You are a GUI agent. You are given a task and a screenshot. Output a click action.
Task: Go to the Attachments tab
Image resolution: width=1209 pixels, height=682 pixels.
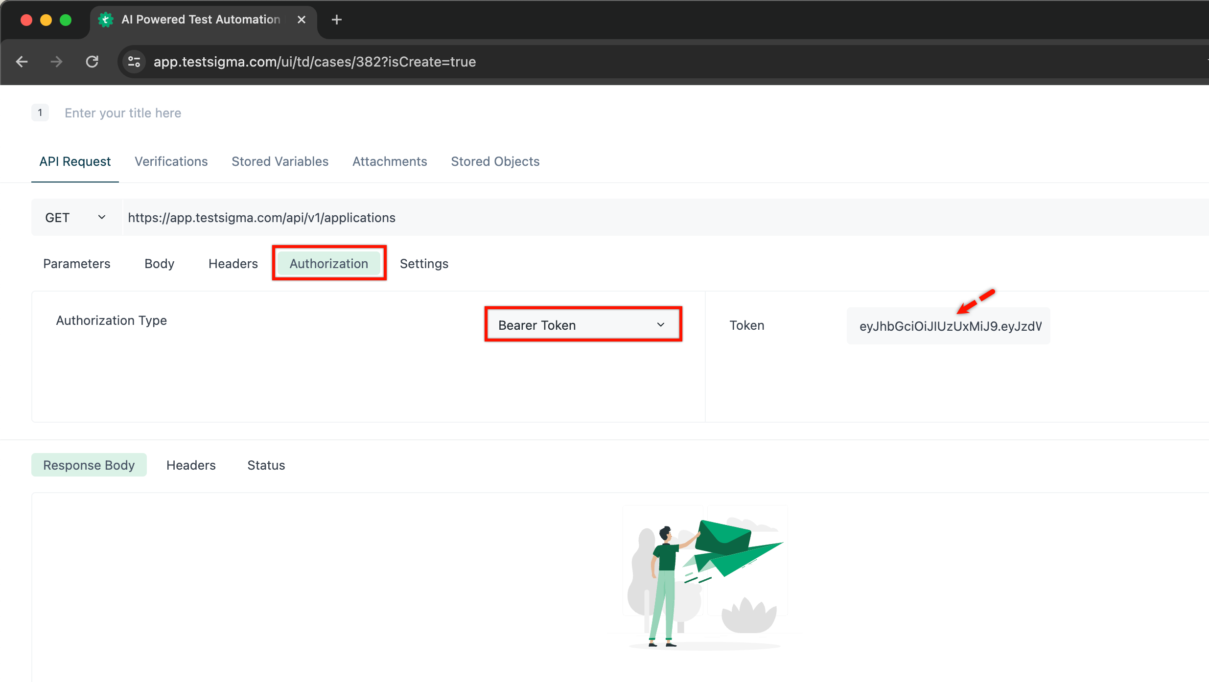coord(390,161)
